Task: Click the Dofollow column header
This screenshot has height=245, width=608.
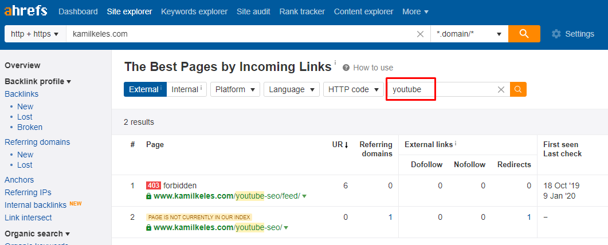Action: (426, 164)
